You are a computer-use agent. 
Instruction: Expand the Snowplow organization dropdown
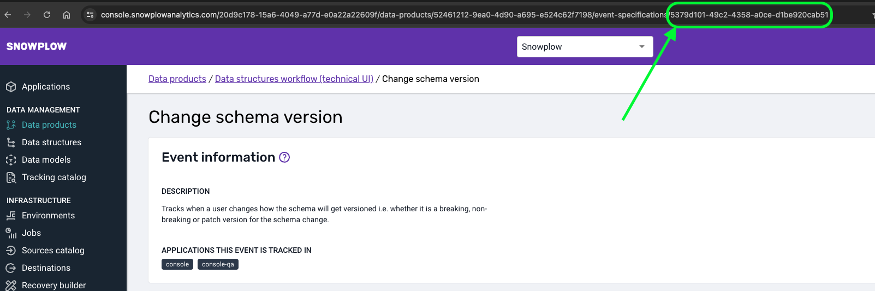585,46
